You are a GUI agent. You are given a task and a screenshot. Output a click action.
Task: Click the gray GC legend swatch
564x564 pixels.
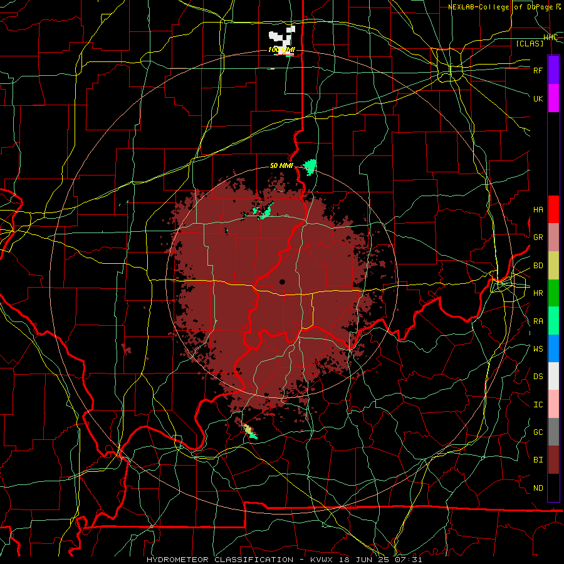553,432
